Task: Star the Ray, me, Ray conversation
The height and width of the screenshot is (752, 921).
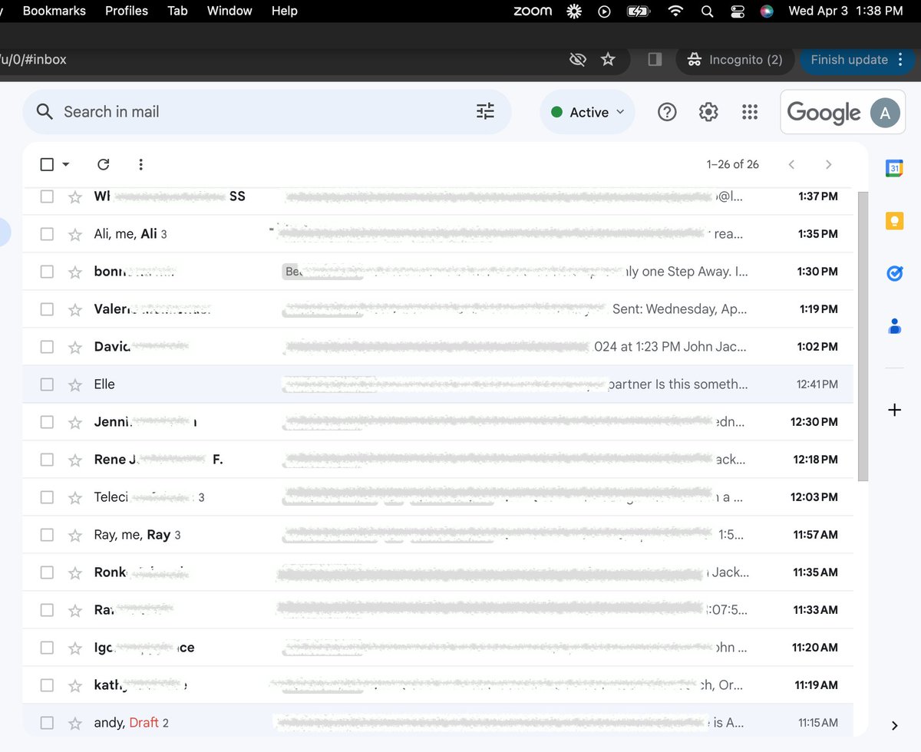Action: click(74, 535)
